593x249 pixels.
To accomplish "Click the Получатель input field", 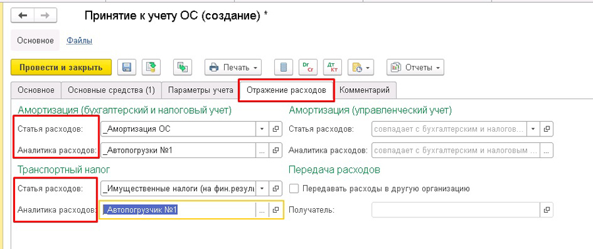I will click(x=455, y=209).
